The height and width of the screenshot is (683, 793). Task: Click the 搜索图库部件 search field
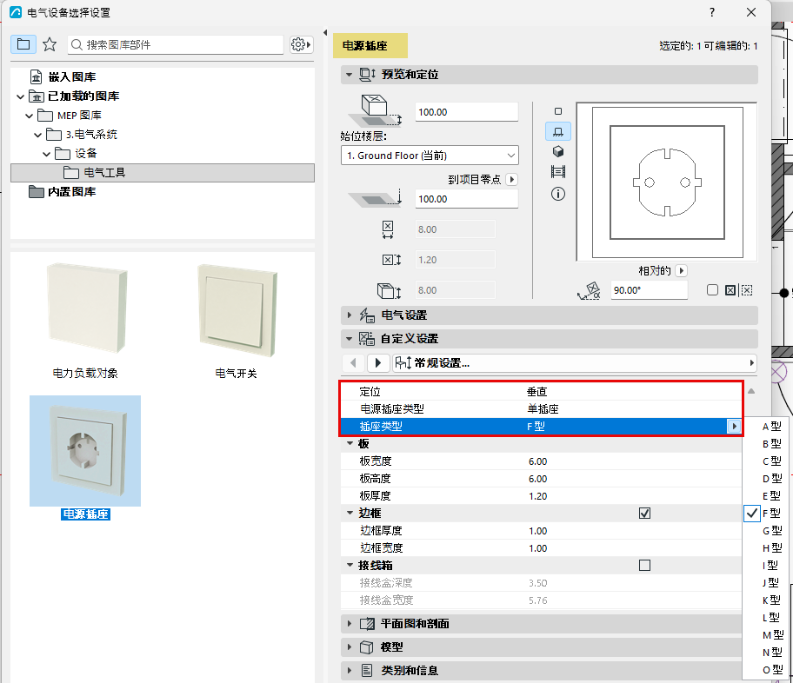176,44
